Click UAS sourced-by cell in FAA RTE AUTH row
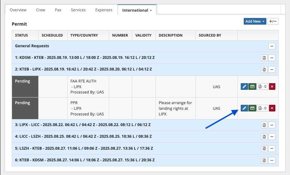This screenshot has height=175, width=290. (216, 87)
